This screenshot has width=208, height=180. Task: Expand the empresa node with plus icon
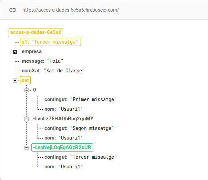click(x=15, y=52)
